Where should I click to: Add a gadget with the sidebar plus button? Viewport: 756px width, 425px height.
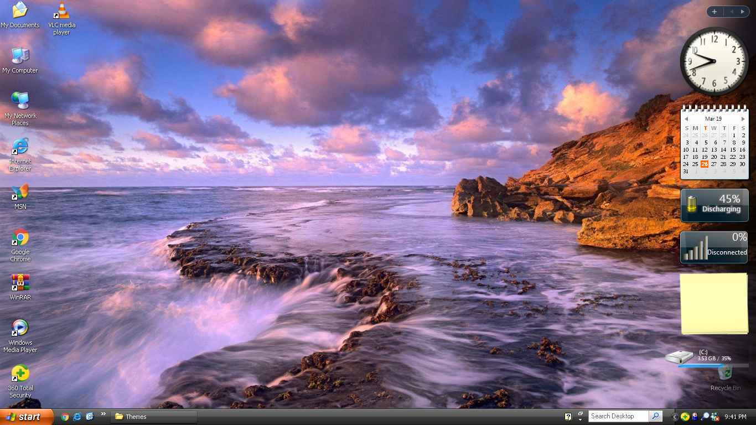click(714, 12)
